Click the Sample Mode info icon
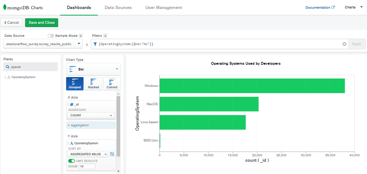This screenshot has height=174, width=367. click(81, 36)
